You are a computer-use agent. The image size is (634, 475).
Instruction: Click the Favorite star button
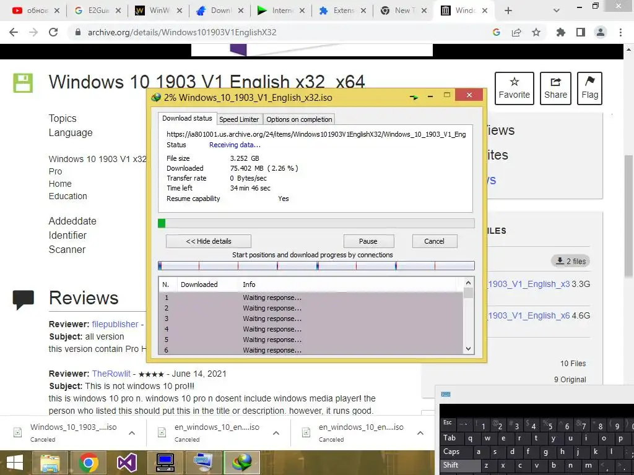click(x=515, y=88)
